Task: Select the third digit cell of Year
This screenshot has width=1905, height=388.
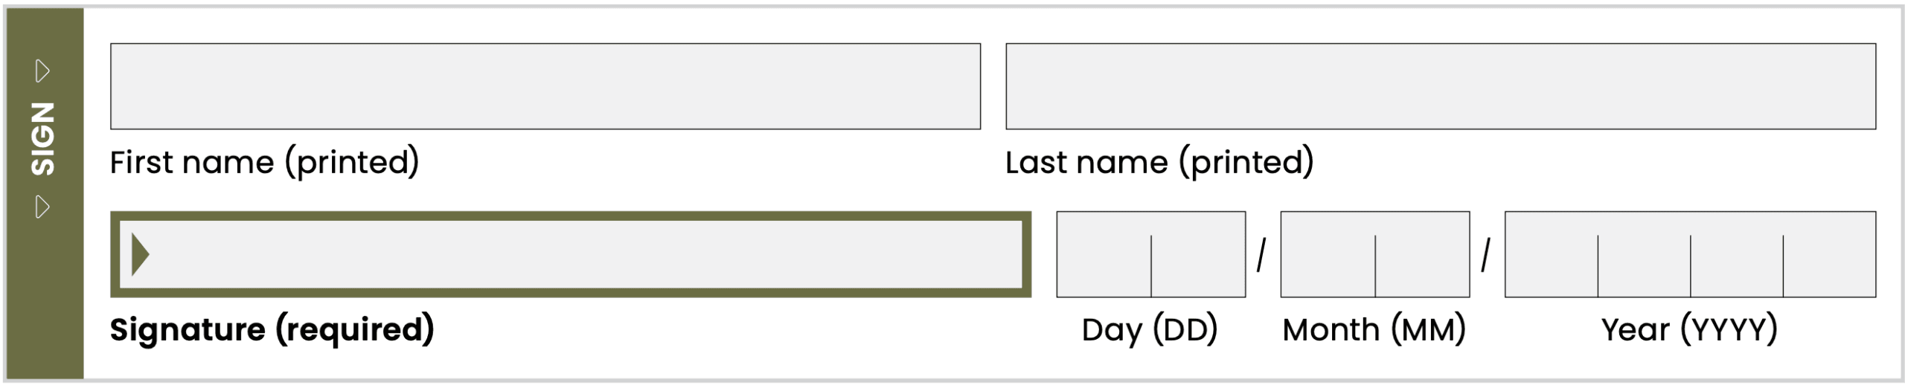Action: point(1736,254)
